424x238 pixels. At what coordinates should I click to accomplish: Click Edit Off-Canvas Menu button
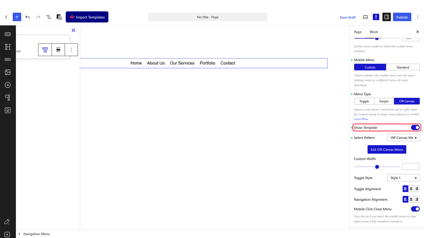click(x=387, y=149)
